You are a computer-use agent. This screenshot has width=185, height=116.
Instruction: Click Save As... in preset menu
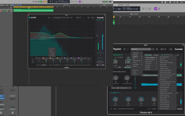[x=135, y=70]
